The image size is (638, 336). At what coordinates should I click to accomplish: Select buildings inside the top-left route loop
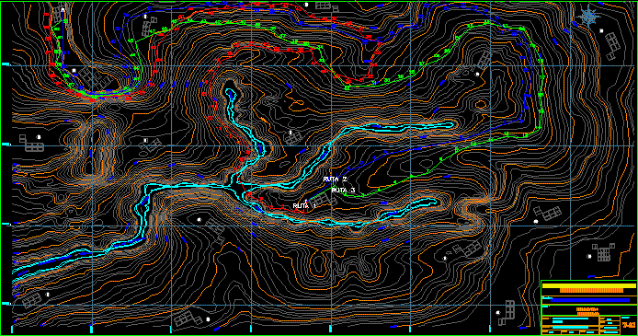(97, 78)
